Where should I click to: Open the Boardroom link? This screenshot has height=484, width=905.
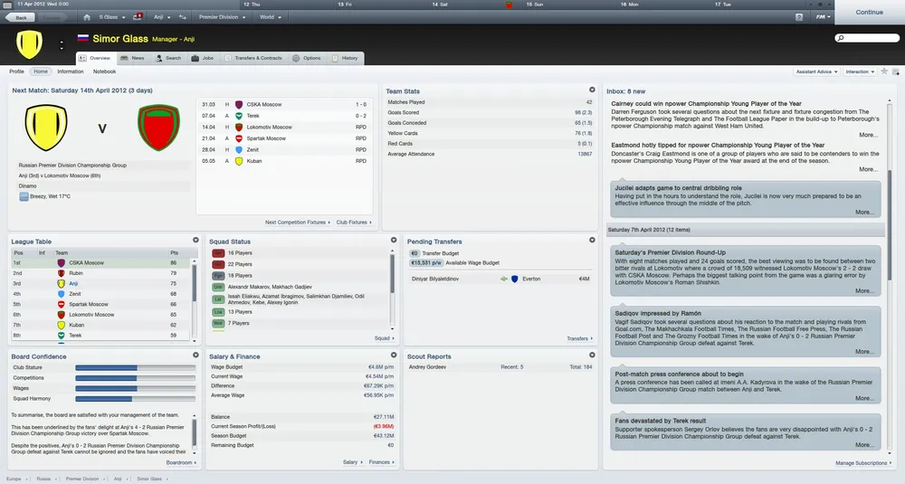tap(181, 462)
